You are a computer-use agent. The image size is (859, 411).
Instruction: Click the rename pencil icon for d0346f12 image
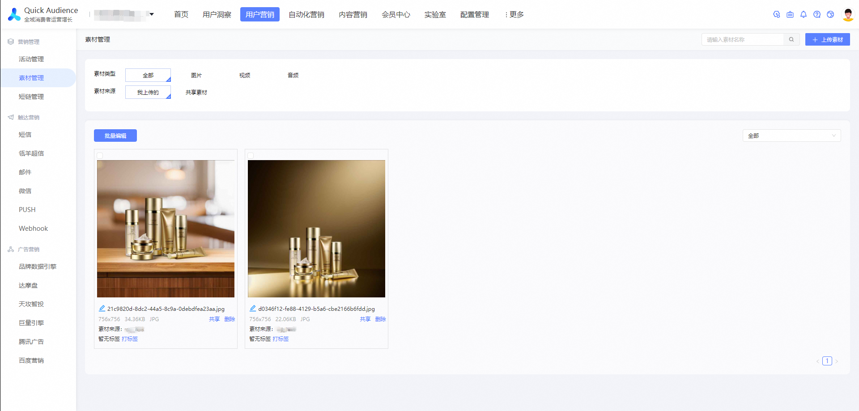click(x=253, y=309)
